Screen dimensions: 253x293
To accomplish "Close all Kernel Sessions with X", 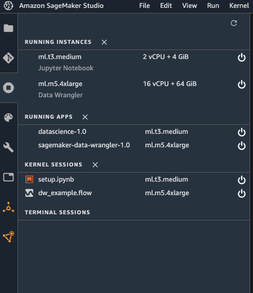I will (95, 165).
